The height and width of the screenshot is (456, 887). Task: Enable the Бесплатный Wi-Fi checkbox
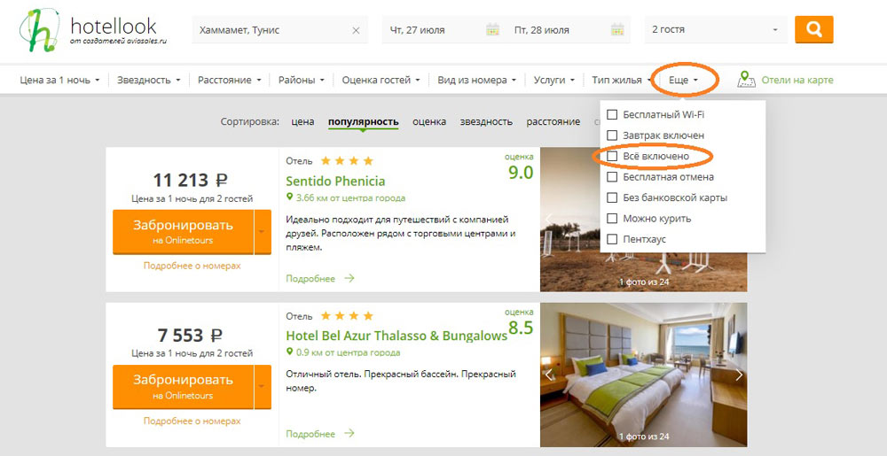pyautogui.click(x=611, y=114)
